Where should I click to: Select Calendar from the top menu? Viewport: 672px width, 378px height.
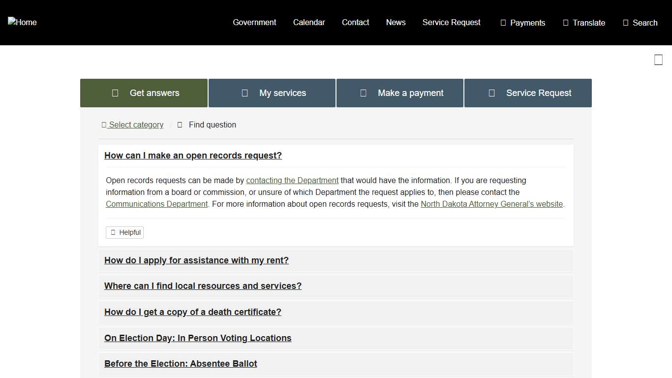309,22
